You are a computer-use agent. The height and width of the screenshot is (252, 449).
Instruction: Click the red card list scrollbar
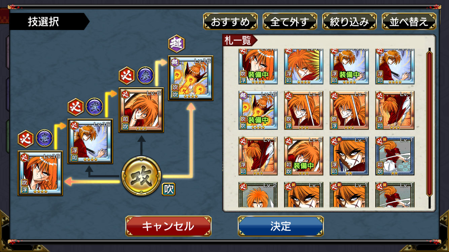[429, 123]
